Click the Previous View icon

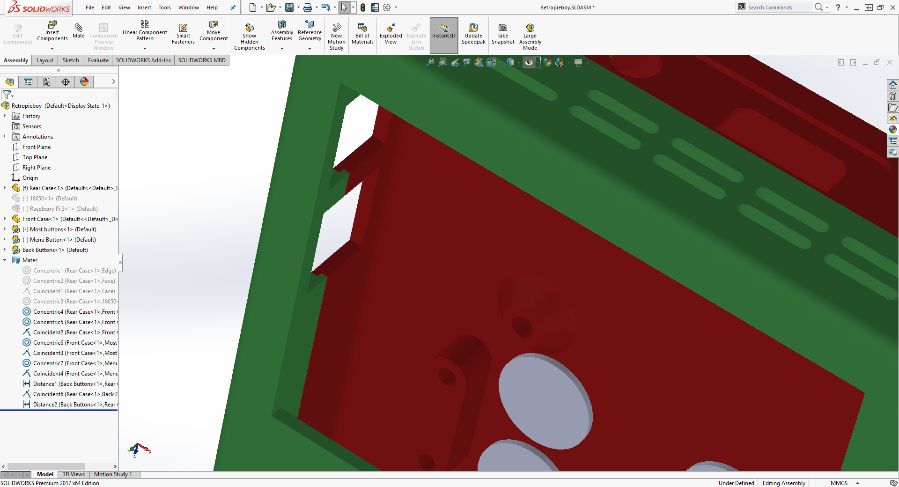(455, 62)
